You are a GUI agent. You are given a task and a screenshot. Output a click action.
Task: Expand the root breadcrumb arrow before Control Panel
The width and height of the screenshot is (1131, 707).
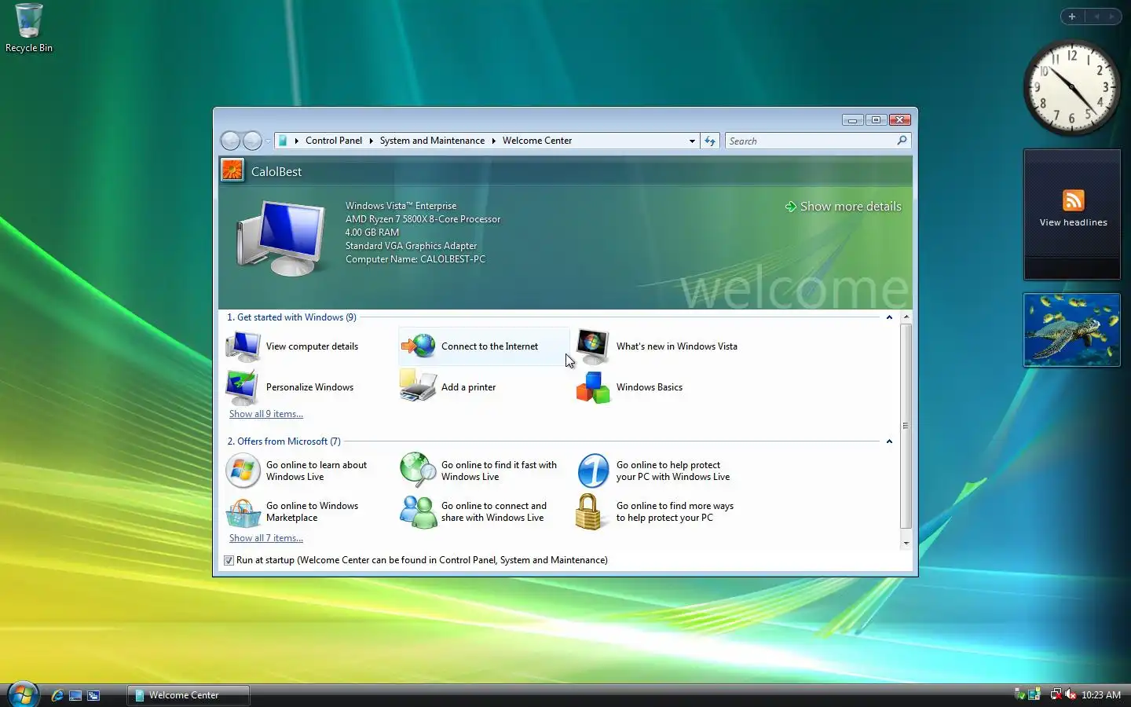pos(296,141)
